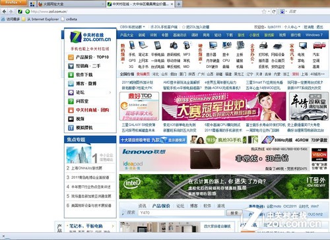The width and height of the screenshot is (330, 240).
Task: Click the 搜索 search button
Action: pyautogui.click(x=234, y=213)
